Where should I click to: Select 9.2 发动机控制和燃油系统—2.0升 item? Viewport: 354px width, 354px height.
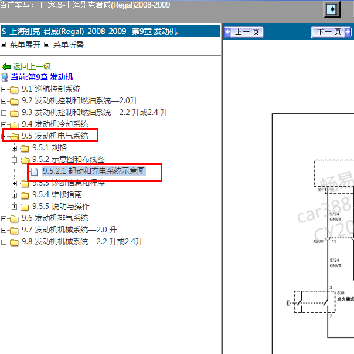pyautogui.click(x=80, y=101)
